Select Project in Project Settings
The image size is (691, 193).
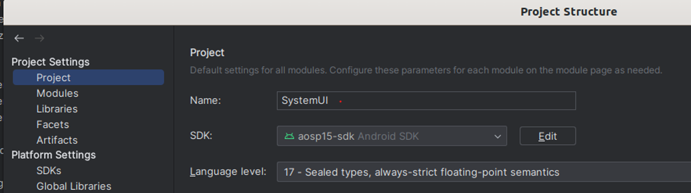(88, 78)
